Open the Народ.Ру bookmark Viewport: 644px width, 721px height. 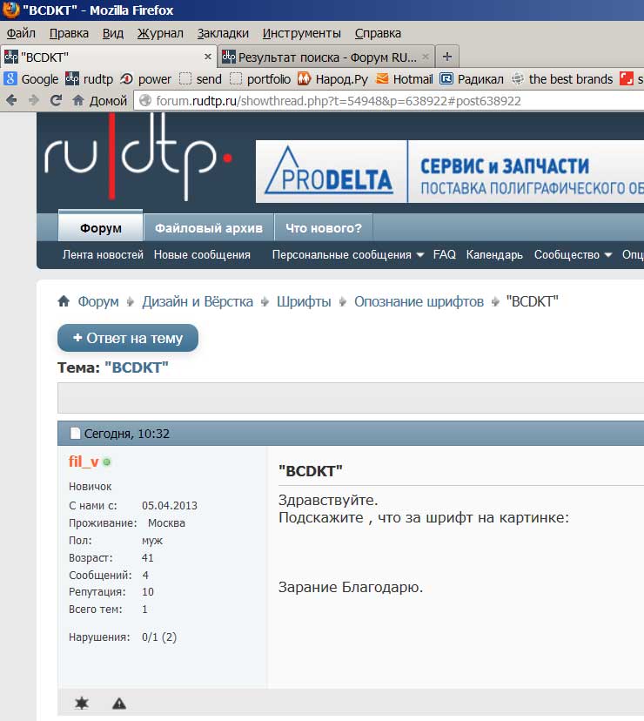click(x=332, y=79)
